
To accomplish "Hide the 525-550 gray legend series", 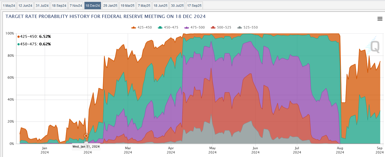I will click(248, 27).
